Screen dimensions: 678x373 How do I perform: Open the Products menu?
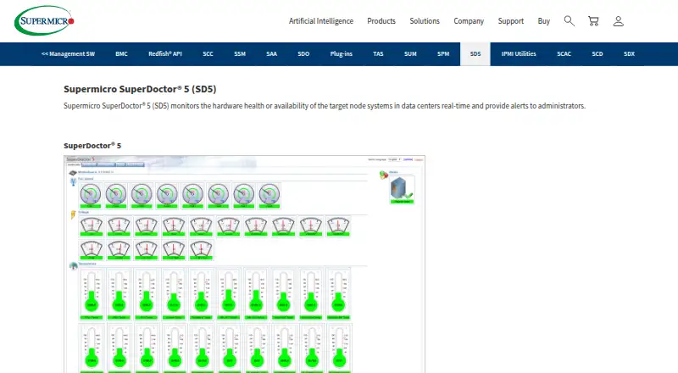tap(381, 21)
